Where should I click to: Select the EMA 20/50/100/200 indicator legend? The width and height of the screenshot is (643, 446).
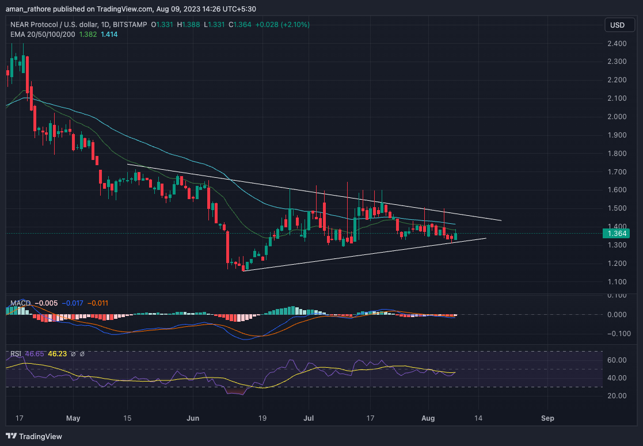pos(43,35)
